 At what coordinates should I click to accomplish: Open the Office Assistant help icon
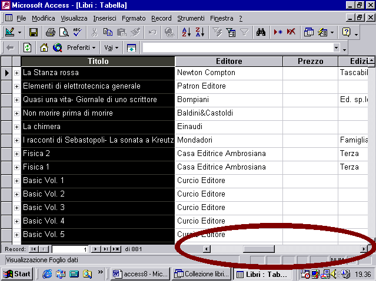(x=346, y=32)
